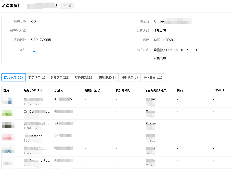Open the 操作日志(11) tab
The width and height of the screenshot is (232, 169).
pos(153,77)
